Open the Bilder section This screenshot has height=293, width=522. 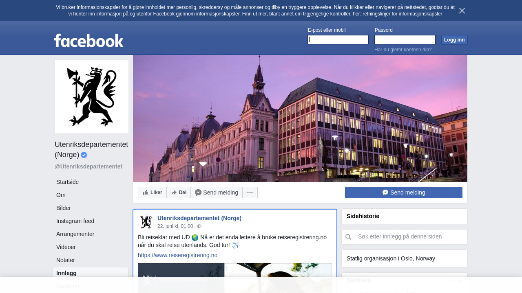click(64, 208)
